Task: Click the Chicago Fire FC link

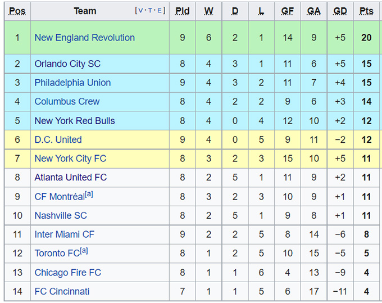Action: [x=67, y=273]
